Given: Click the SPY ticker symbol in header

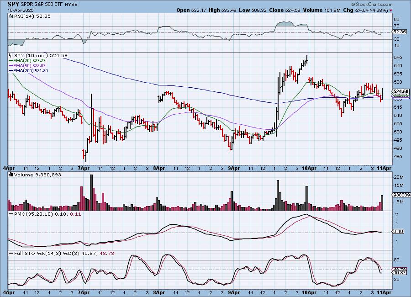Looking at the screenshot, I should click(13, 4).
